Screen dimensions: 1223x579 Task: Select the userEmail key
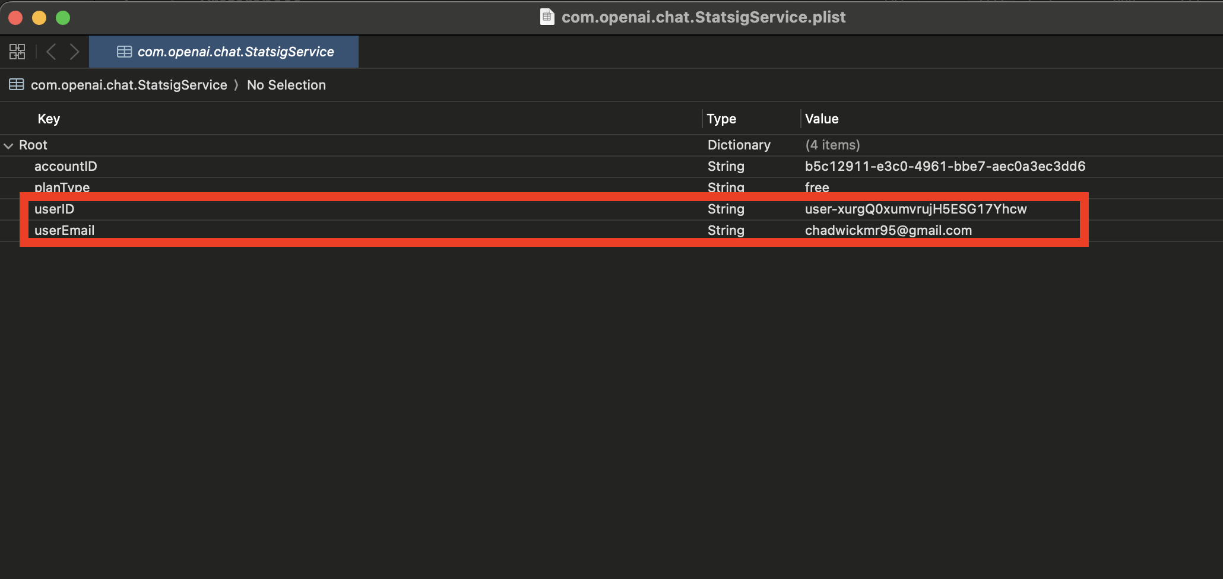click(64, 230)
